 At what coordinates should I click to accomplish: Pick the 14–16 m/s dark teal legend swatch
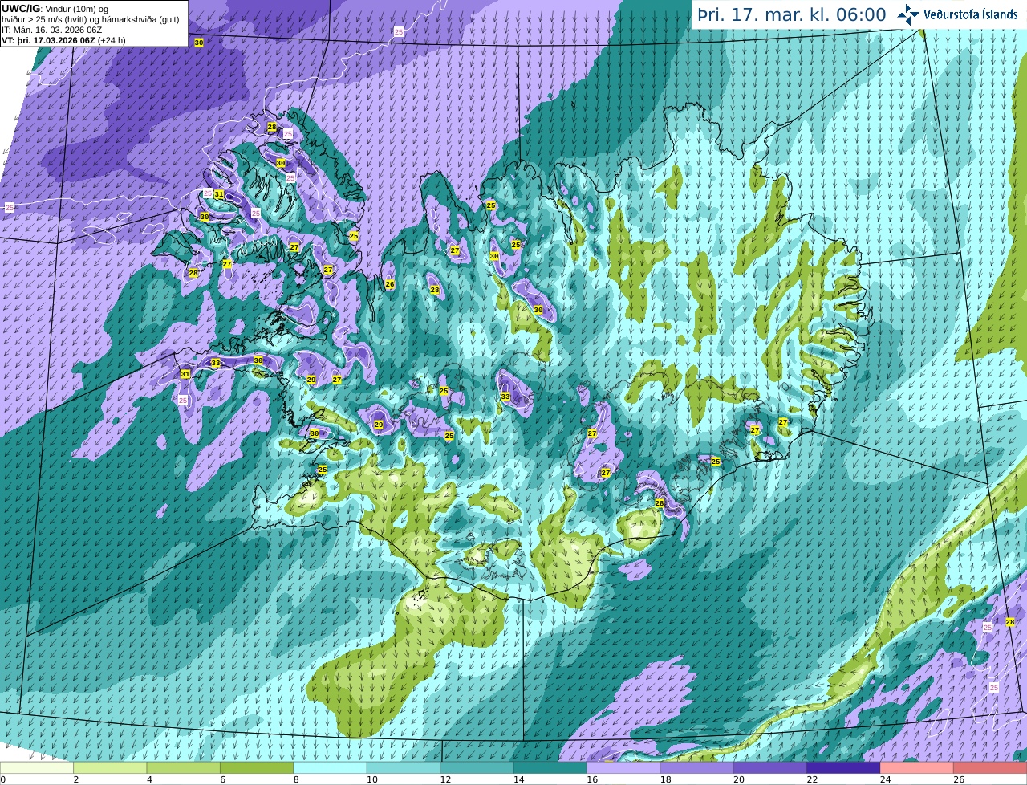550,768
